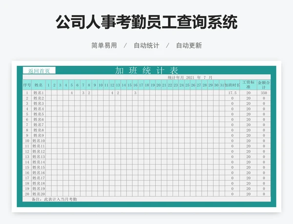Select 姓名1 day 5 overtime value 4
This screenshot has height=224, width=293.
point(72,93)
